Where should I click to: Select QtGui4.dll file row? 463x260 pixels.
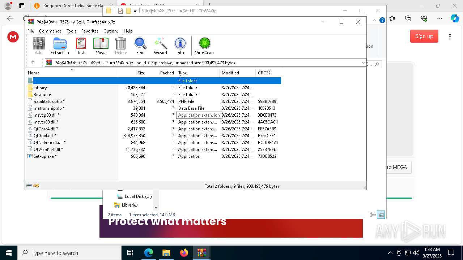pos(153,136)
